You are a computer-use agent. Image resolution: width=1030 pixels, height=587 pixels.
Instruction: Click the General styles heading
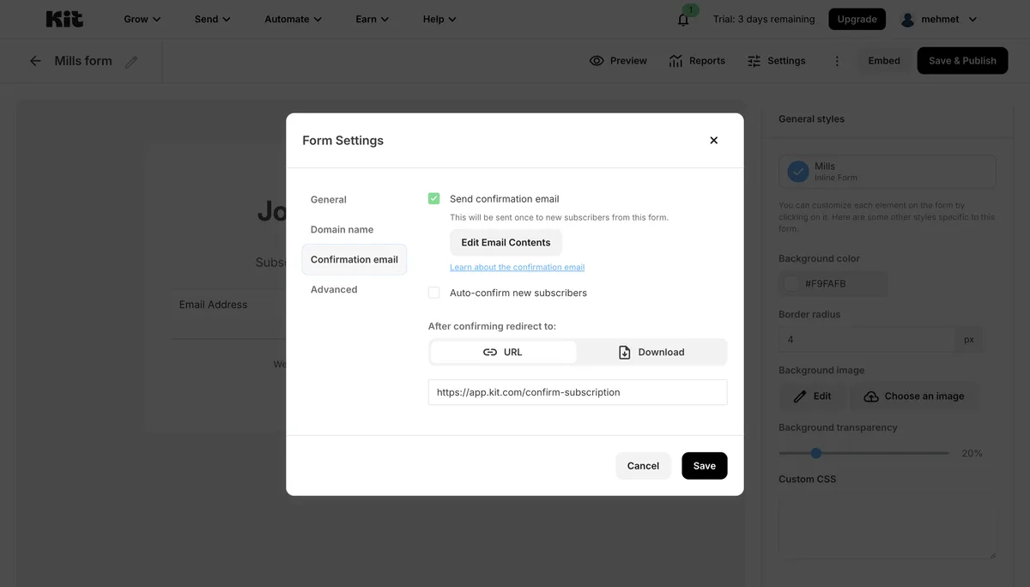[x=811, y=119]
